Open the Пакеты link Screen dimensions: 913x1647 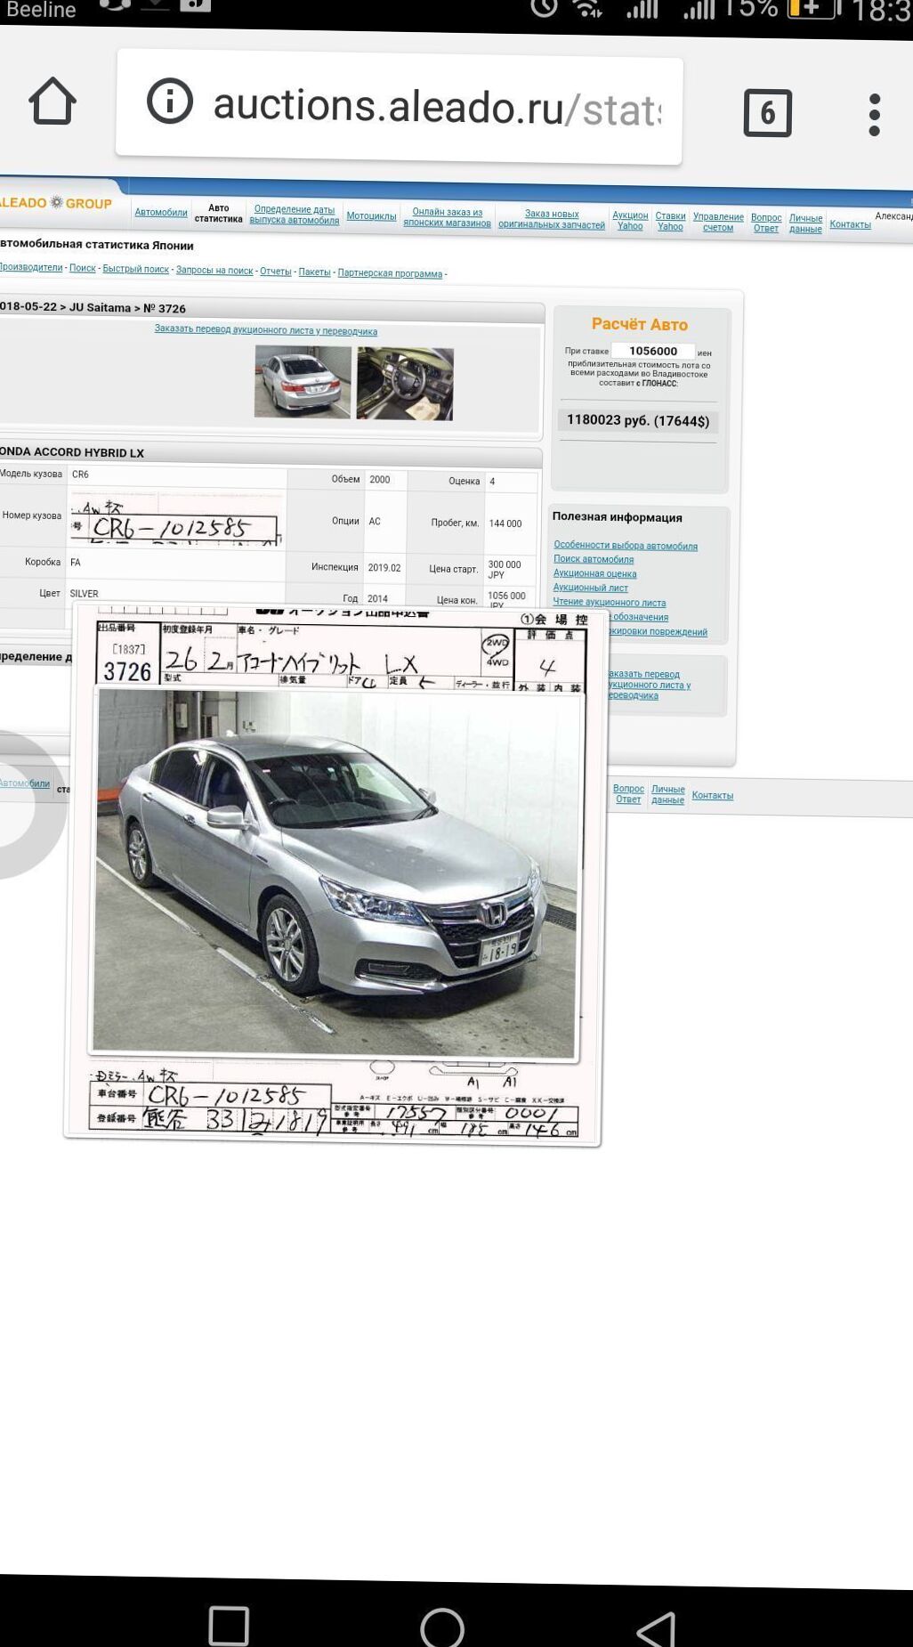click(x=314, y=272)
